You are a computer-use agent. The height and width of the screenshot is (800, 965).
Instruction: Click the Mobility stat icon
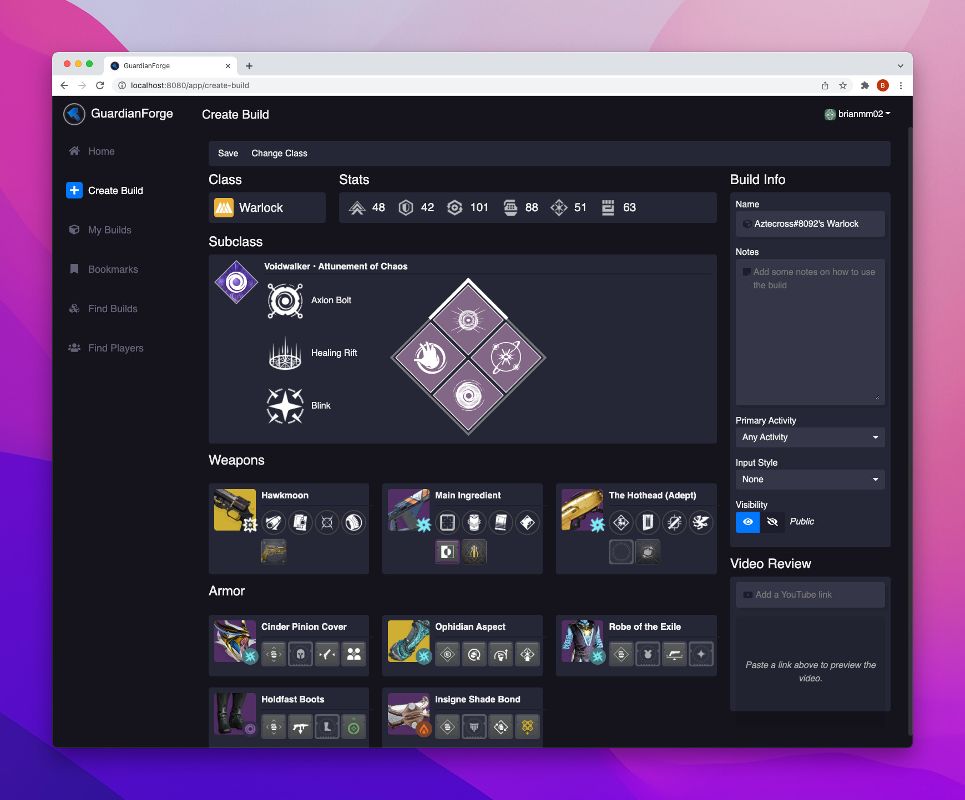click(357, 208)
